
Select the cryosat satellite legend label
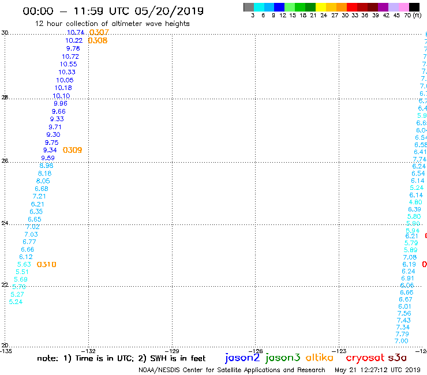click(365, 358)
